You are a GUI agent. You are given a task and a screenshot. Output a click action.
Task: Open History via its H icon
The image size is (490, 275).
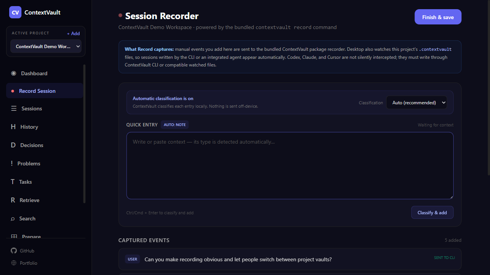pyautogui.click(x=13, y=127)
